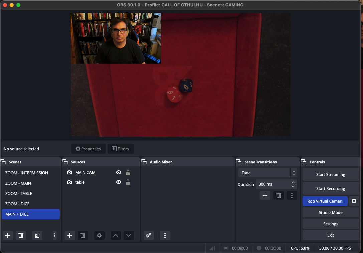The width and height of the screenshot is (363, 253).
Task: Increase transition Duration with the up arrow
Action: click(293, 183)
